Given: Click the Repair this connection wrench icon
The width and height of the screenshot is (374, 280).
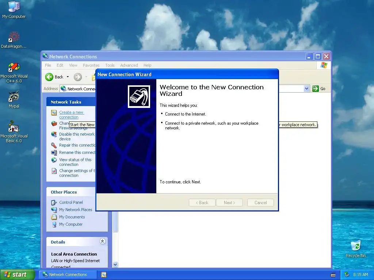Looking at the screenshot, I should pyautogui.click(x=54, y=145).
